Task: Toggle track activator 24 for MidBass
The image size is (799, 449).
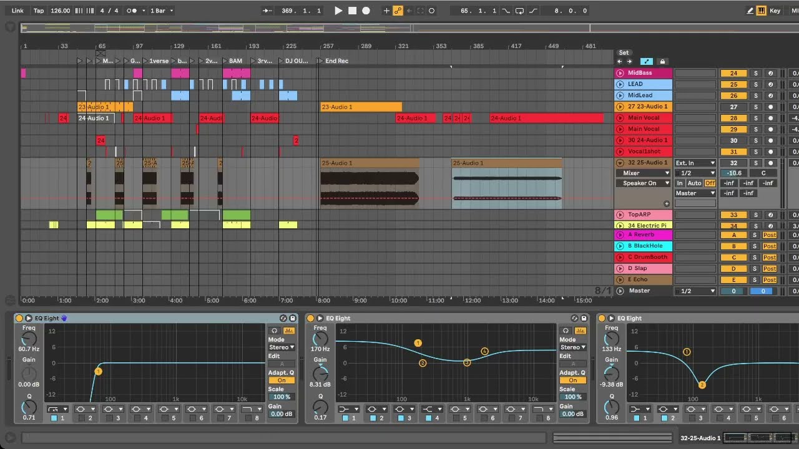Action: 733,73
